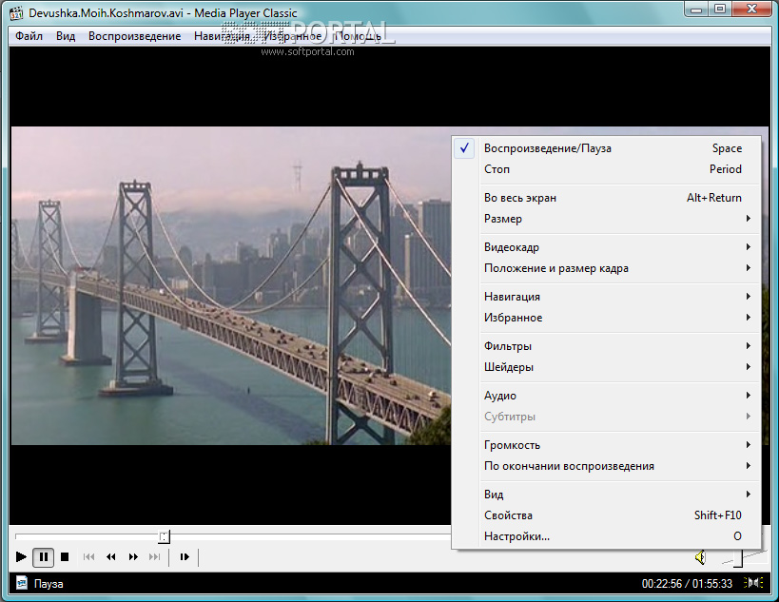Click the Play button

22,557
